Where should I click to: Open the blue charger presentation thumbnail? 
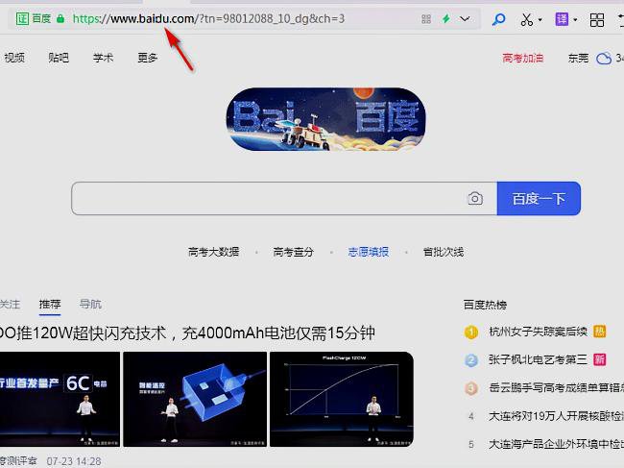(x=195, y=399)
